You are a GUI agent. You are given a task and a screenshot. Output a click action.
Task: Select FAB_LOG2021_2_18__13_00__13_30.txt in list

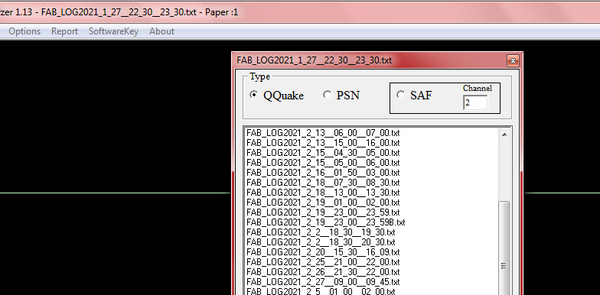click(x=323, y=193)
